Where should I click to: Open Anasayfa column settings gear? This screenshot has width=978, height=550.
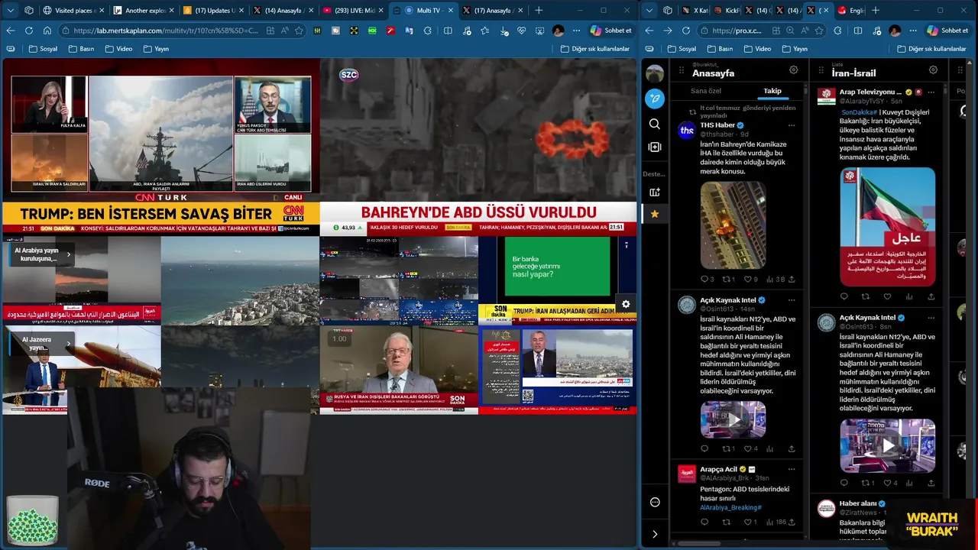(x=793, y=70)
